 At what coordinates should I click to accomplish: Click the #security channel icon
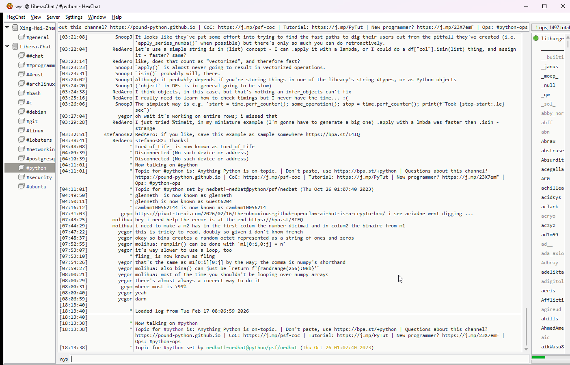point(22,177)
